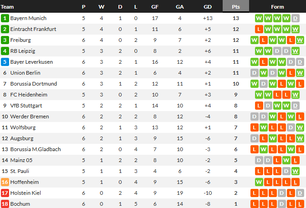The image size is (306, 208).
Task: Open the Borussia Dortmund team page
Action: [x=34, y=84]
